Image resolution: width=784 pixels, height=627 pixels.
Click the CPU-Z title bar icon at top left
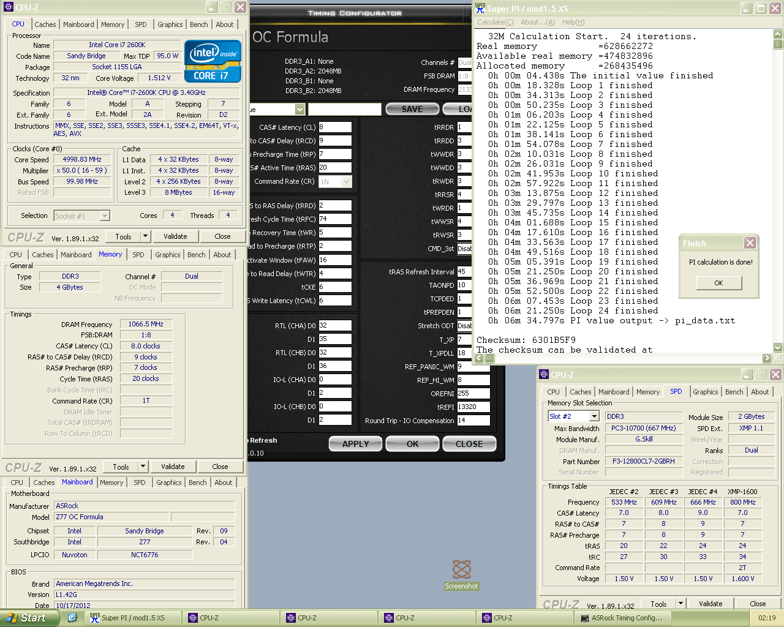point(8,7)
